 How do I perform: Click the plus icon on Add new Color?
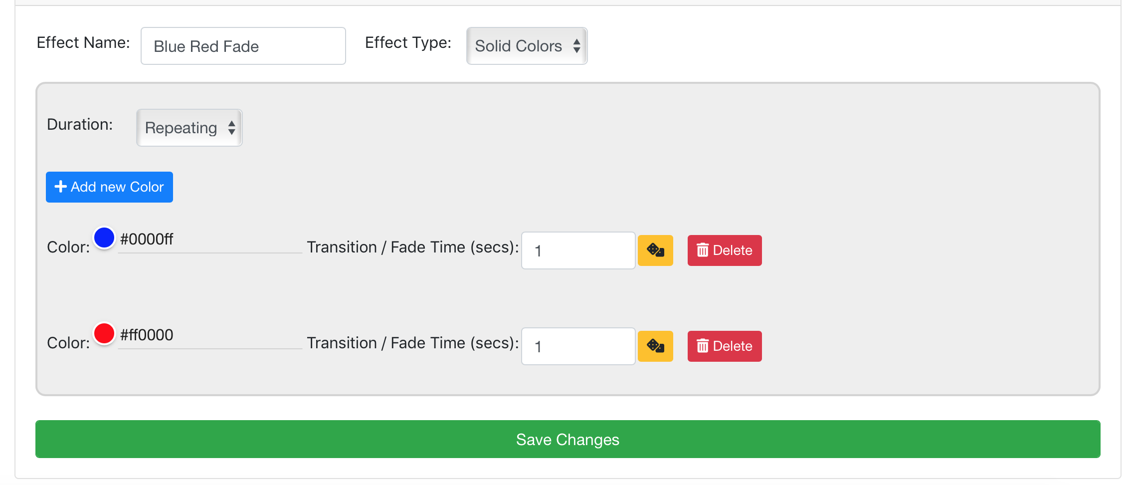[60, 187]
